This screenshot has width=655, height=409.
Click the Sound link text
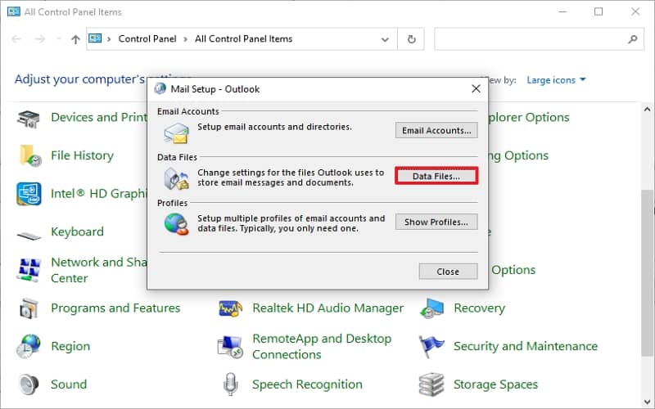click(x=69, y=384)
